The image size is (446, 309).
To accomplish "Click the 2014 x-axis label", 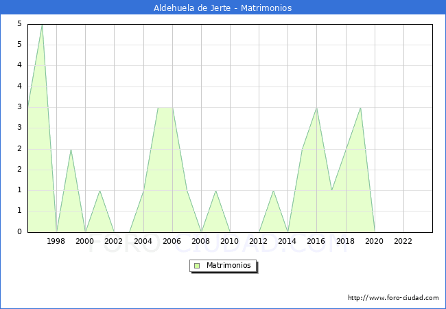I will 287,241.
